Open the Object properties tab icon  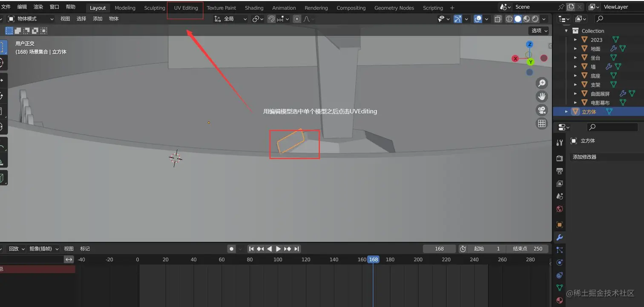click(560, 224)
